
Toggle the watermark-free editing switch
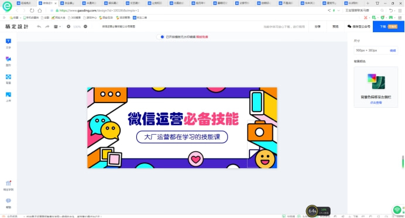coord(161,37)
